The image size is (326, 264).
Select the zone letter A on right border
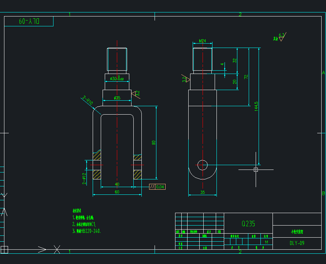pos(323,72)
